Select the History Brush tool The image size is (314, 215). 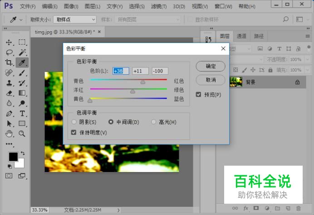22,83
